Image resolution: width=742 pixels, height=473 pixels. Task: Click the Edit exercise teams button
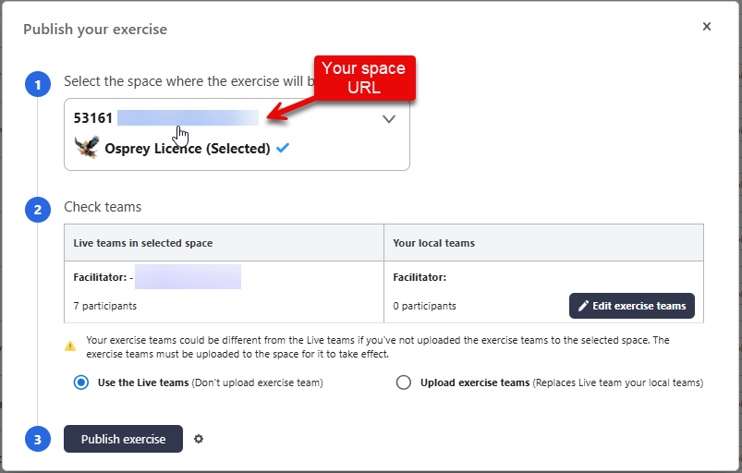click(631, 306)
